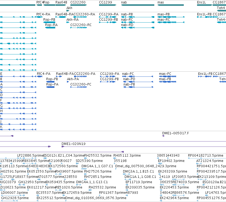Click the LD06007.3prime EST label
Viewport: 226px width, 202px height.
click(x=14, y=193)
